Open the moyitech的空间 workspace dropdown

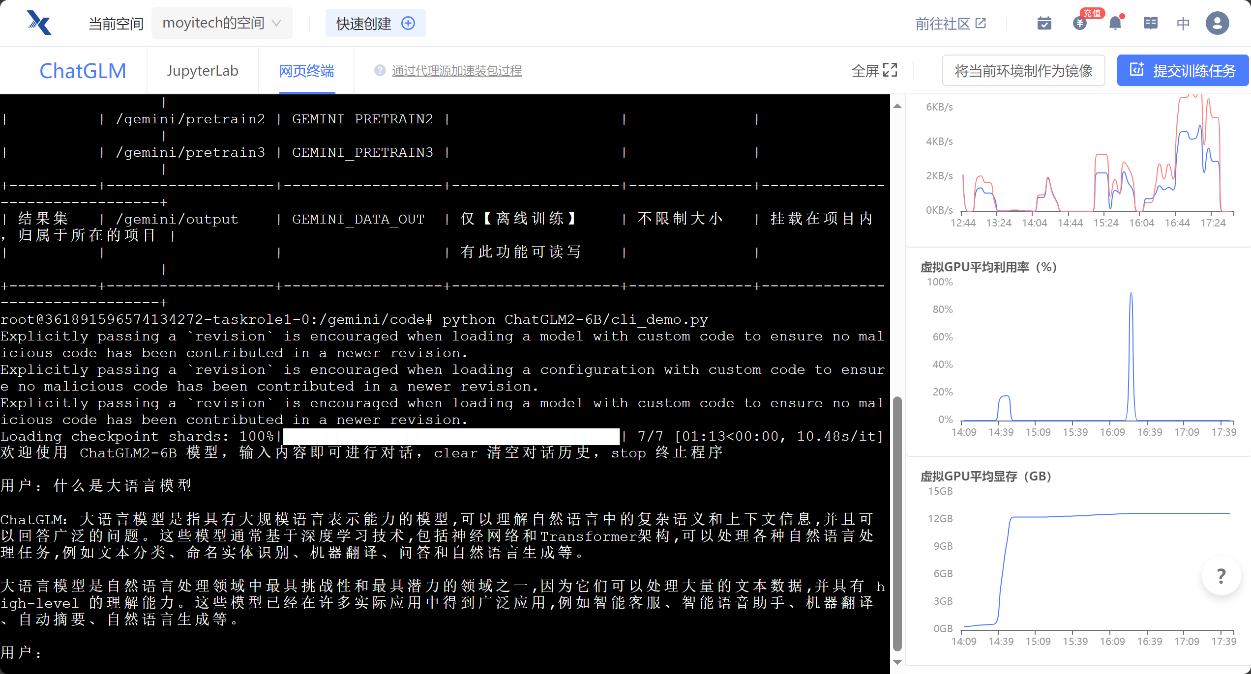[x=222, y=23]
